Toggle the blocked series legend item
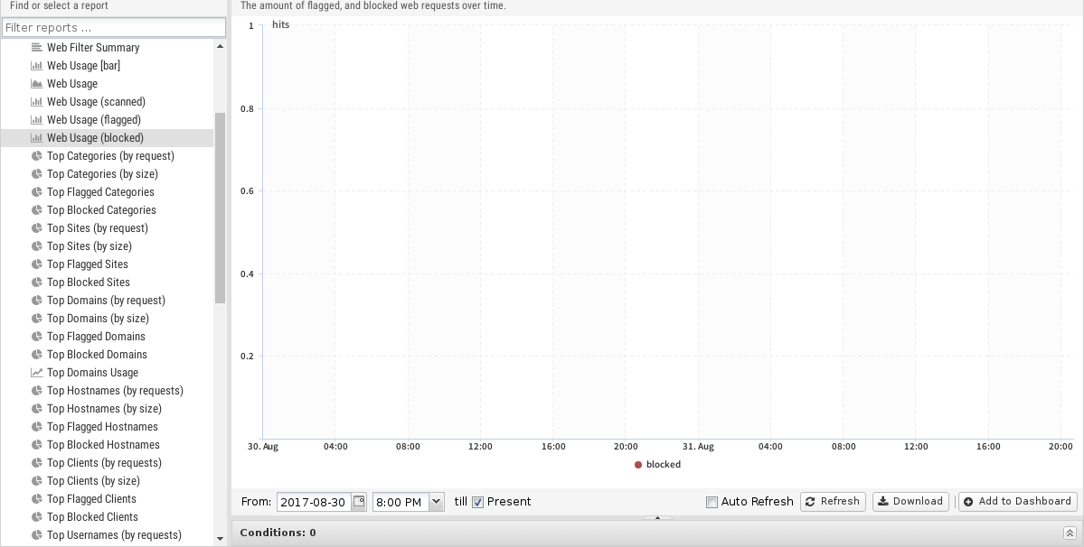Viewport: 1084px width, 547px height. click(x=657, y=465)
